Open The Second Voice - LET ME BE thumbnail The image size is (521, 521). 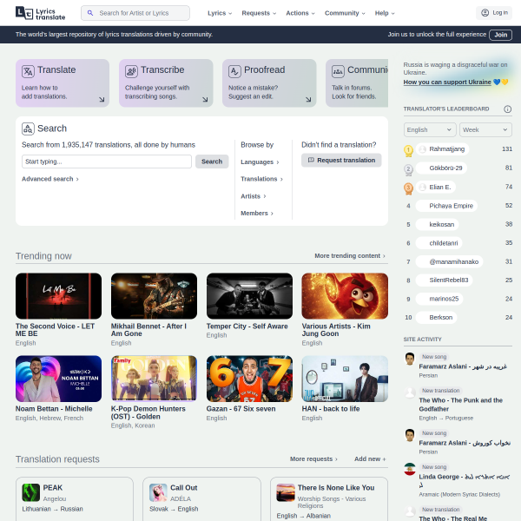(58, 296)
